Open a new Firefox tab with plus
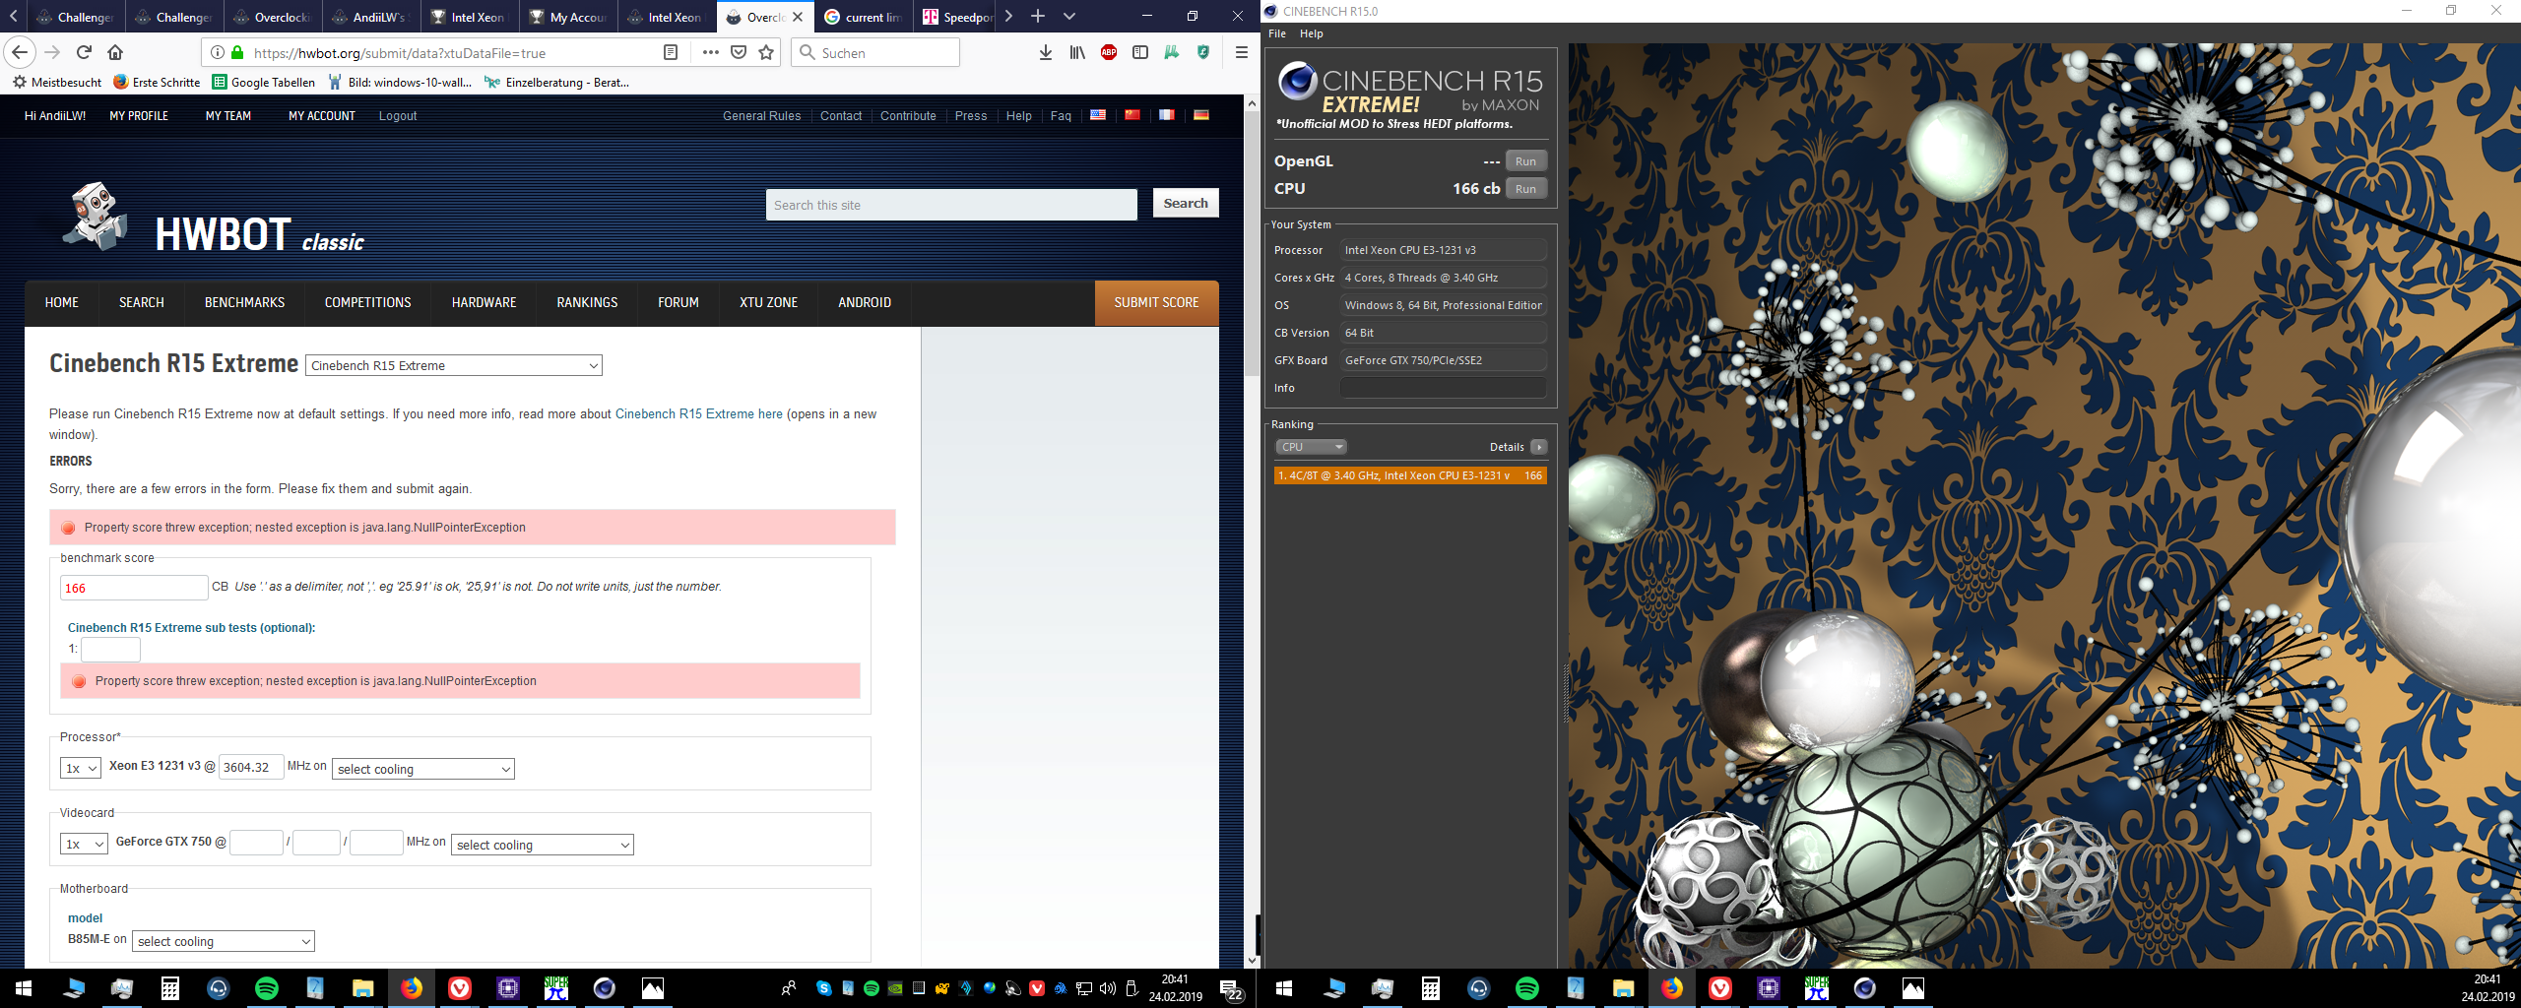 pyautogui.click(x=1038, y=16)
